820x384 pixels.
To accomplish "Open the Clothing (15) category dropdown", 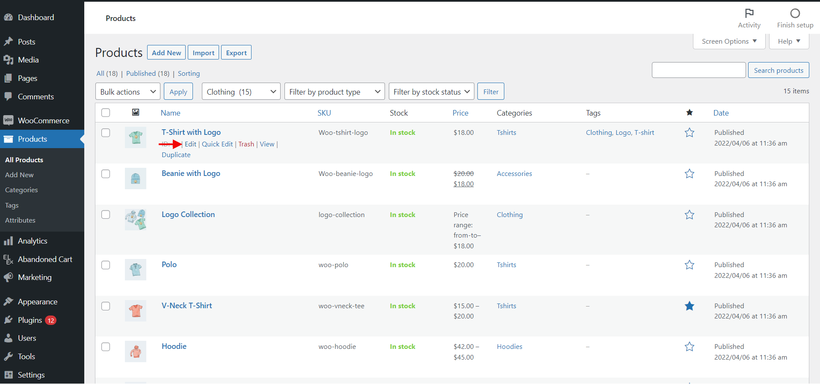I will point(241,92).
